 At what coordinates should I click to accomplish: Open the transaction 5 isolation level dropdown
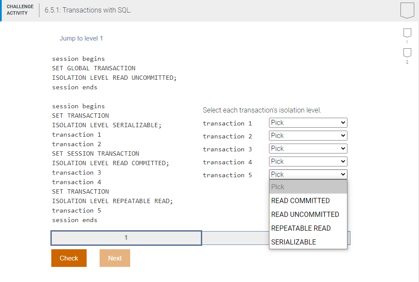pyautogui.click(x=308, y=174)
